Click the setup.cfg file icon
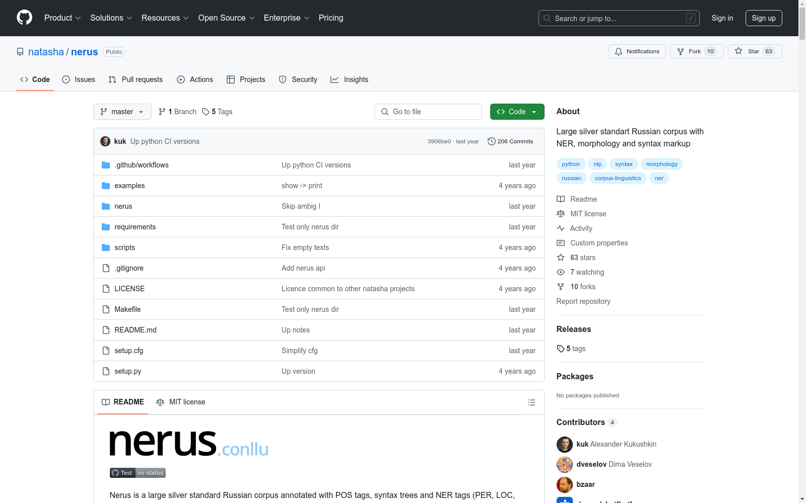806x503 pixels. (x=106, y=351)
